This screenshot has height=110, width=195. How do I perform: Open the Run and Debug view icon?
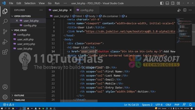(5, 42)
